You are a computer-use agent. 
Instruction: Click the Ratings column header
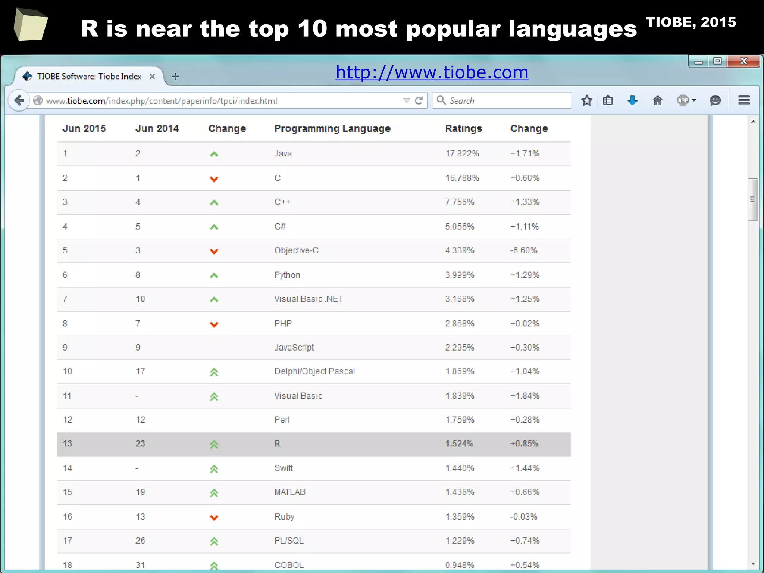tap(463, 128)
